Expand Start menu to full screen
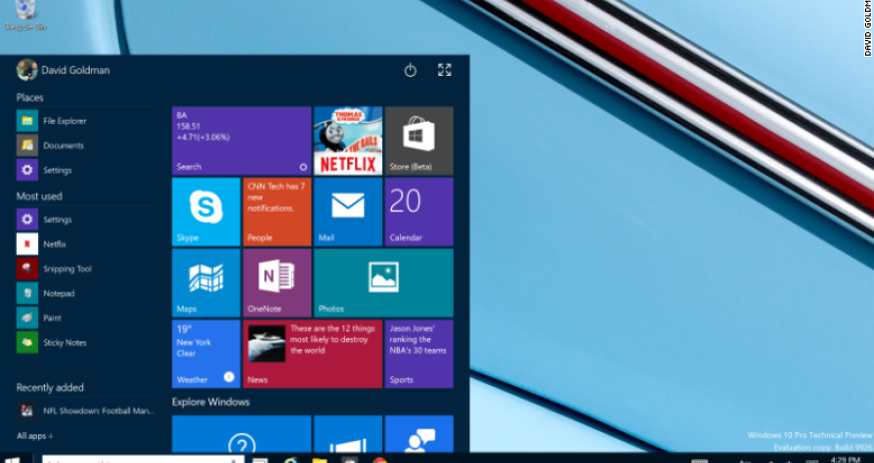The width and height of the screenshot is (874, 463). (444, 70)
